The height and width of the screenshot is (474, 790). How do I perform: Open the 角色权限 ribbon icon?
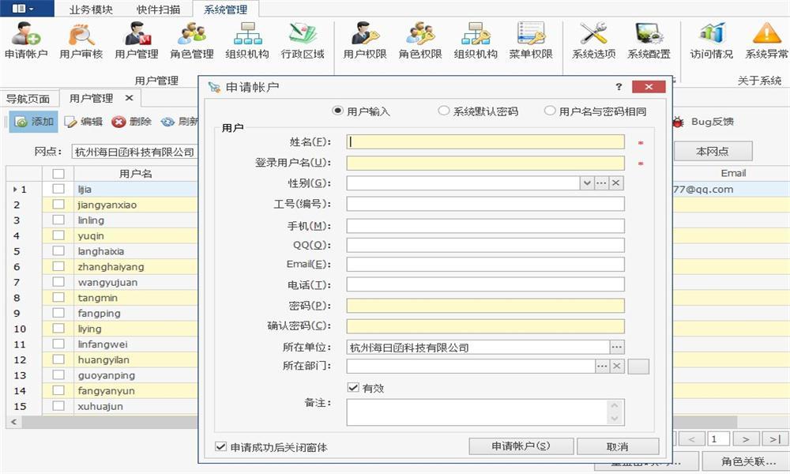[420, 41]
